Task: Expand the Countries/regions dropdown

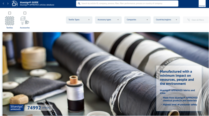Action: pyautogui.click(x=167, y=20)
